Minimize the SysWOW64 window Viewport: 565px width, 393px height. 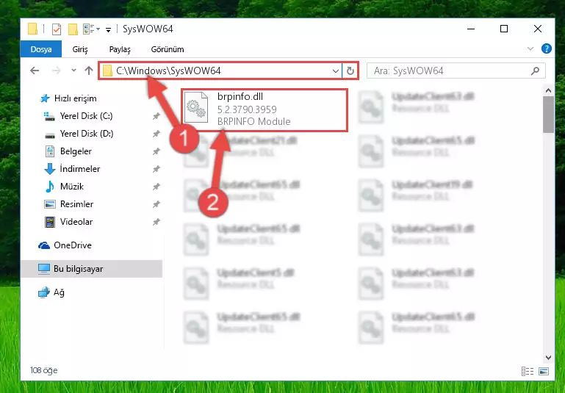[x=471, y=29]
